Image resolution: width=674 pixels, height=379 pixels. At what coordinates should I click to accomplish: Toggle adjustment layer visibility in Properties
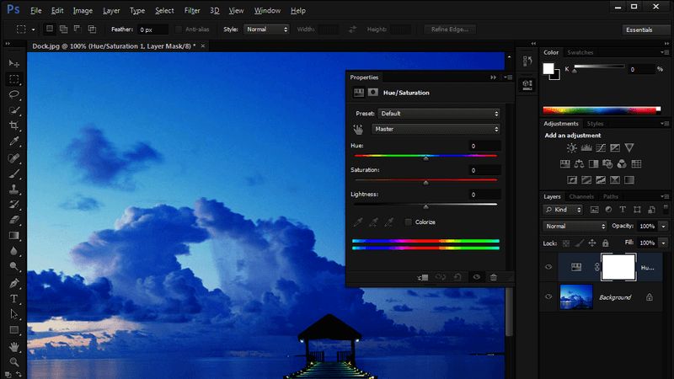point(476,277)
